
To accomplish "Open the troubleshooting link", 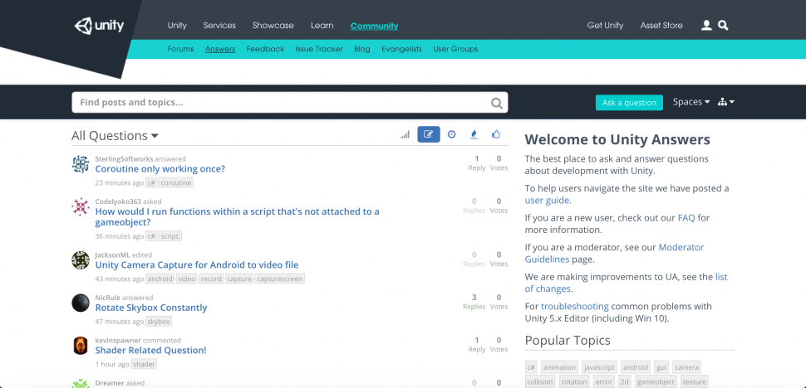I will [x=575, y=307].
